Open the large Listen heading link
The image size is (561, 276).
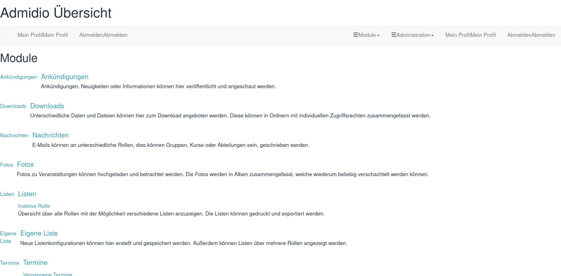coord(27,194)
